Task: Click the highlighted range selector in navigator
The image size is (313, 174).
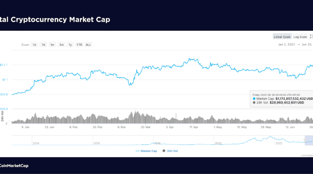Action: [309, 140]
